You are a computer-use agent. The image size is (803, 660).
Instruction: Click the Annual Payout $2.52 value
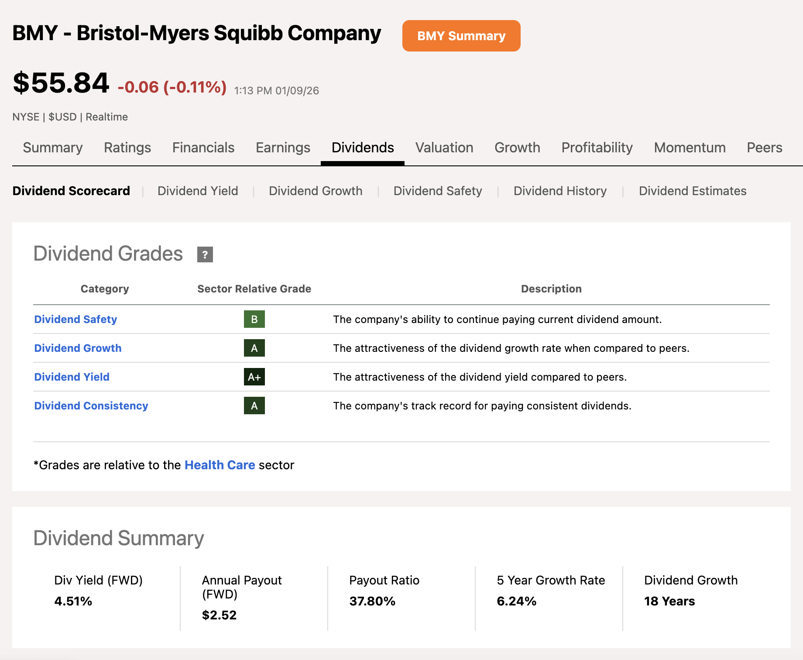(x=219, y=615)
